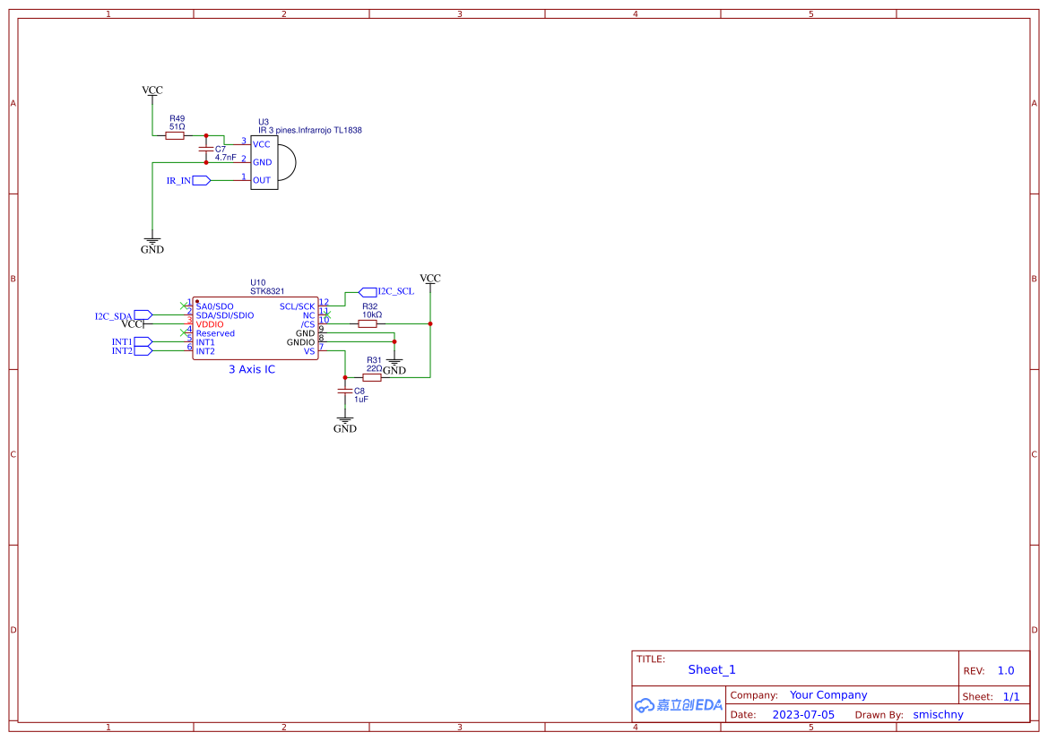The height and width of the screenshot is (741, 1048).
Task: Select the TL1838 infrared receiver symbol U3
Action: point(264,161)
